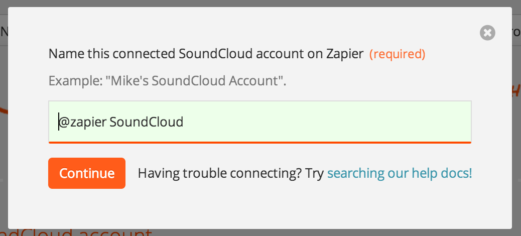This screenshot has width=521, height=236.
Task: Click the dimmed backdrop left of the dialog
Action: (x=4, y=133)
